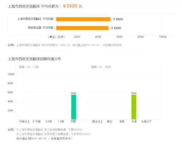Click the 4000 tick on the horizontal axis
Viewport: 182px width, 144px height.
[x=98, y=37]
